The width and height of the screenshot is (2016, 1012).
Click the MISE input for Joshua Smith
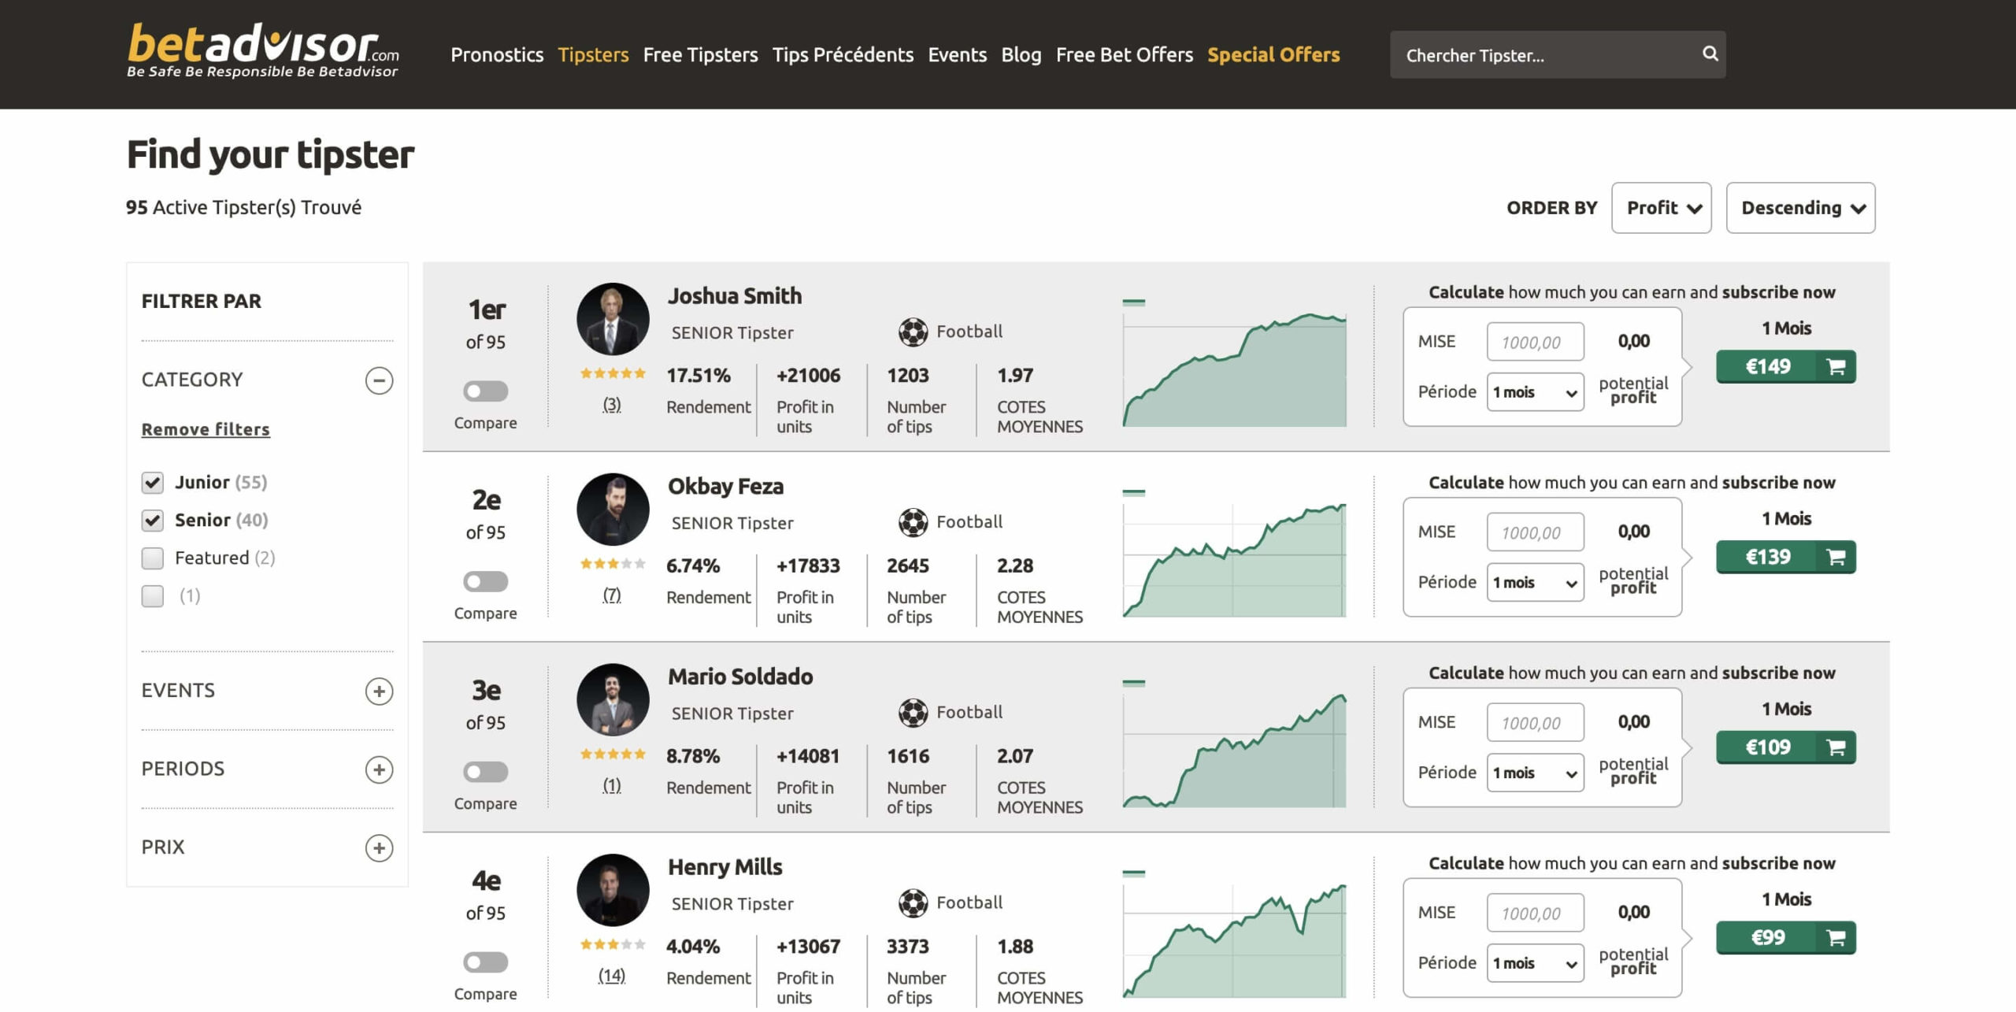point(1536,342)
